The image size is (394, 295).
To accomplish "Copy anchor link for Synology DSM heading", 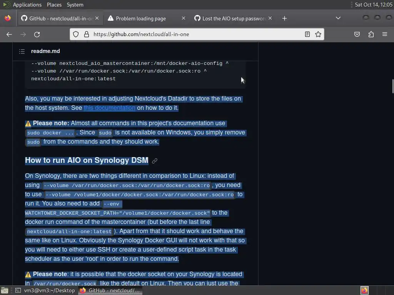I will click(155, 161).
